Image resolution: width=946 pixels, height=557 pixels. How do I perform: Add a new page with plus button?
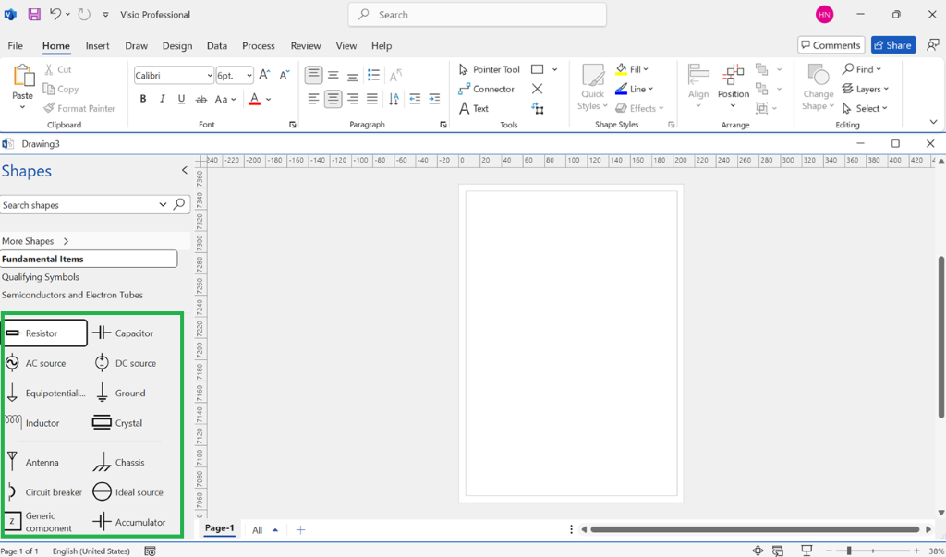(x=300, y=530)
